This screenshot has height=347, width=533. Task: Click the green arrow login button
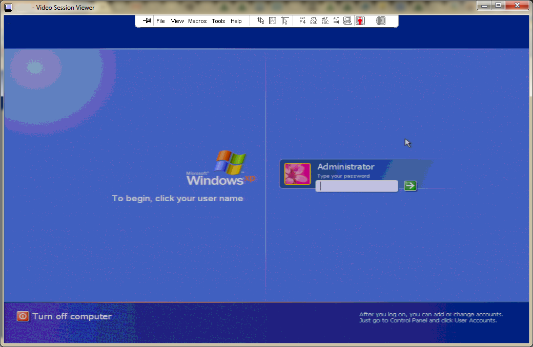(410, 186)
